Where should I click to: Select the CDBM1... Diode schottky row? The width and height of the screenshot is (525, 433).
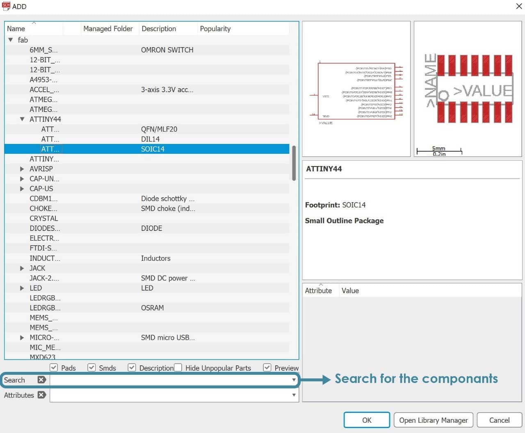[x=147, y=198]
